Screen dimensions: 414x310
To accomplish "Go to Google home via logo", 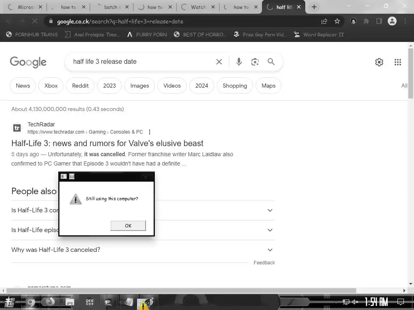I will [x=28, y=62].
